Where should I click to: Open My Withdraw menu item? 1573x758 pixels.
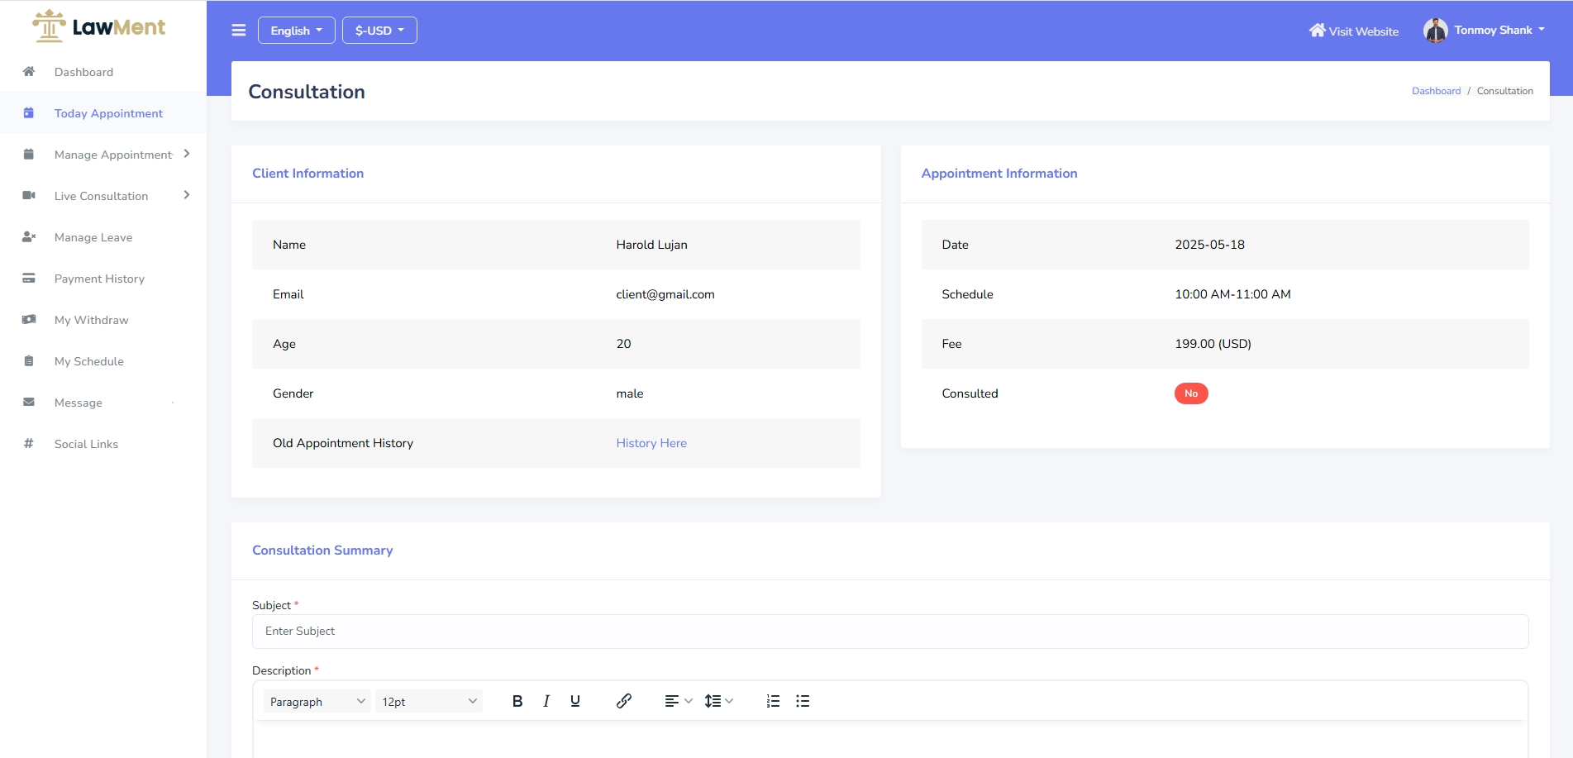pyautogui.click(x=91, y=320)
